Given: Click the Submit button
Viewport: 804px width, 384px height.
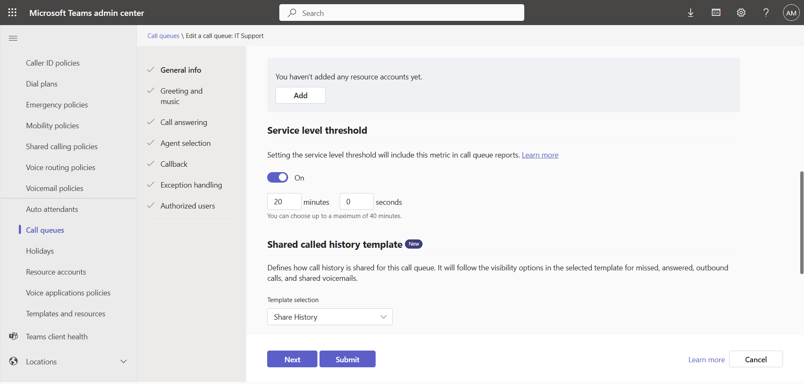Looking at the screenshot, I should [x=347, y=359].
